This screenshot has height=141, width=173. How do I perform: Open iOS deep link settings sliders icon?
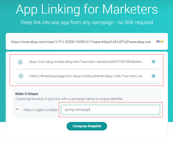click(x=153, y=62)
